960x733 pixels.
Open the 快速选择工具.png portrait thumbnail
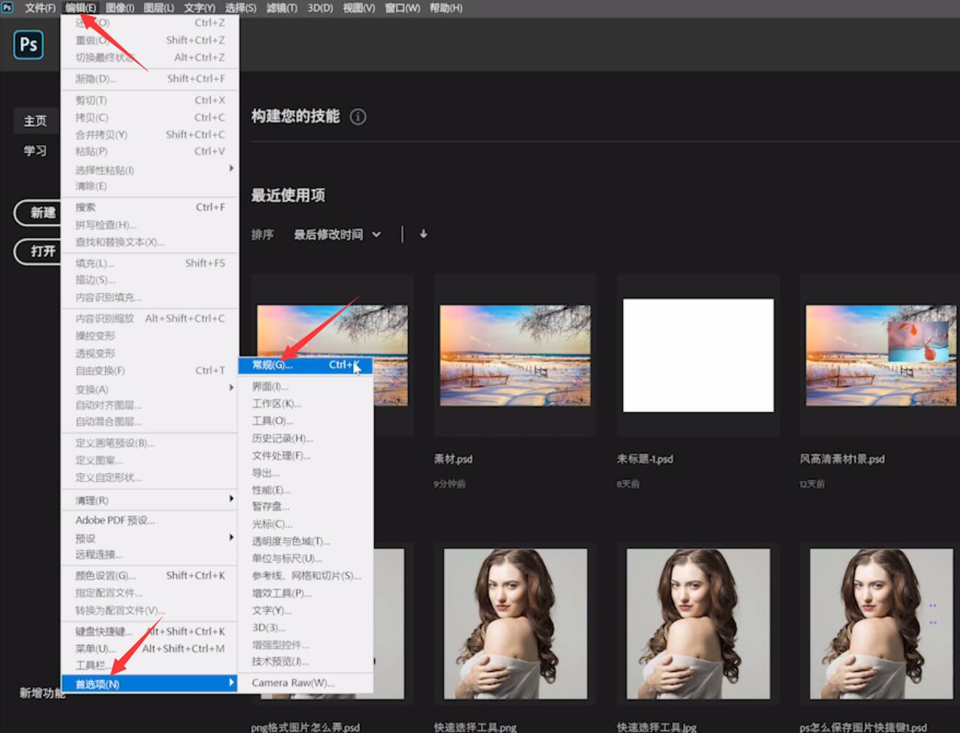[515, 624]
